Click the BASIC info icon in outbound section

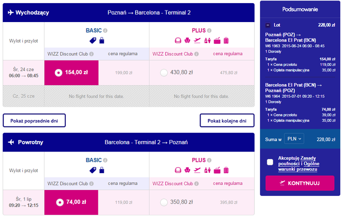105,30
